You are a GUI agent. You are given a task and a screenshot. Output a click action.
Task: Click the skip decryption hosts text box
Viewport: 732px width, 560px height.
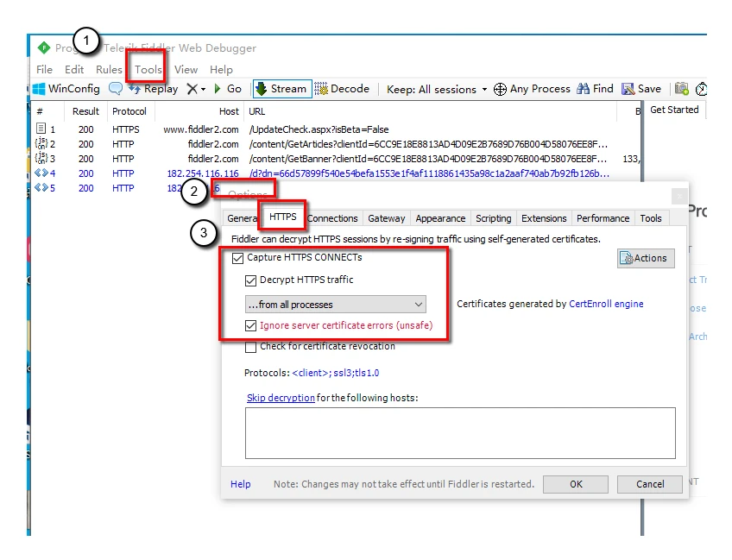(x=460, y=433)
